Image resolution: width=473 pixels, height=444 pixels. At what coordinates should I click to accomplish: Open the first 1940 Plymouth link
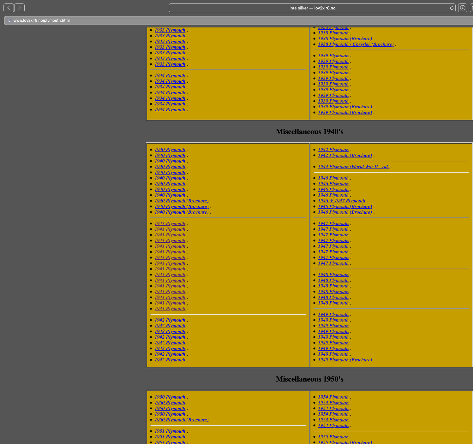170,150
